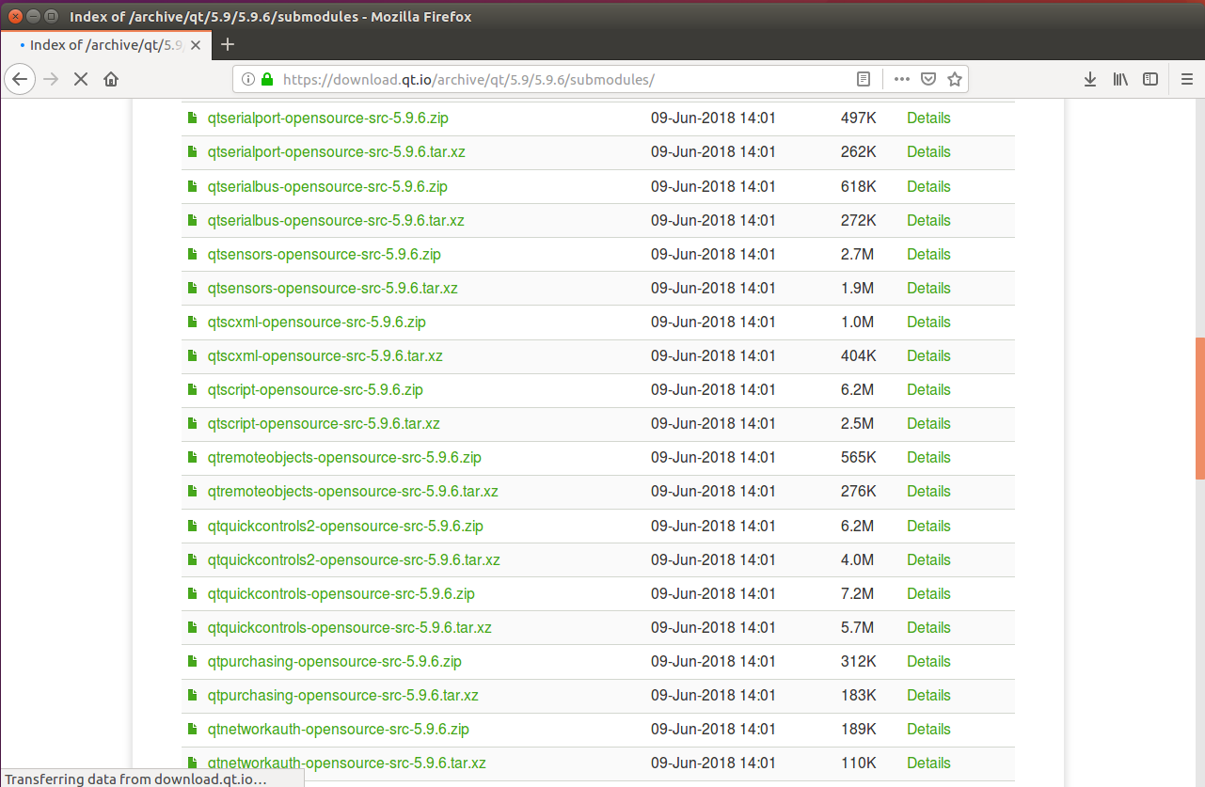Save page to Pocket icon
Image resolution: width=1205 pixels, height=787 pixels.
pyautogui.click(x=928, y=80)
